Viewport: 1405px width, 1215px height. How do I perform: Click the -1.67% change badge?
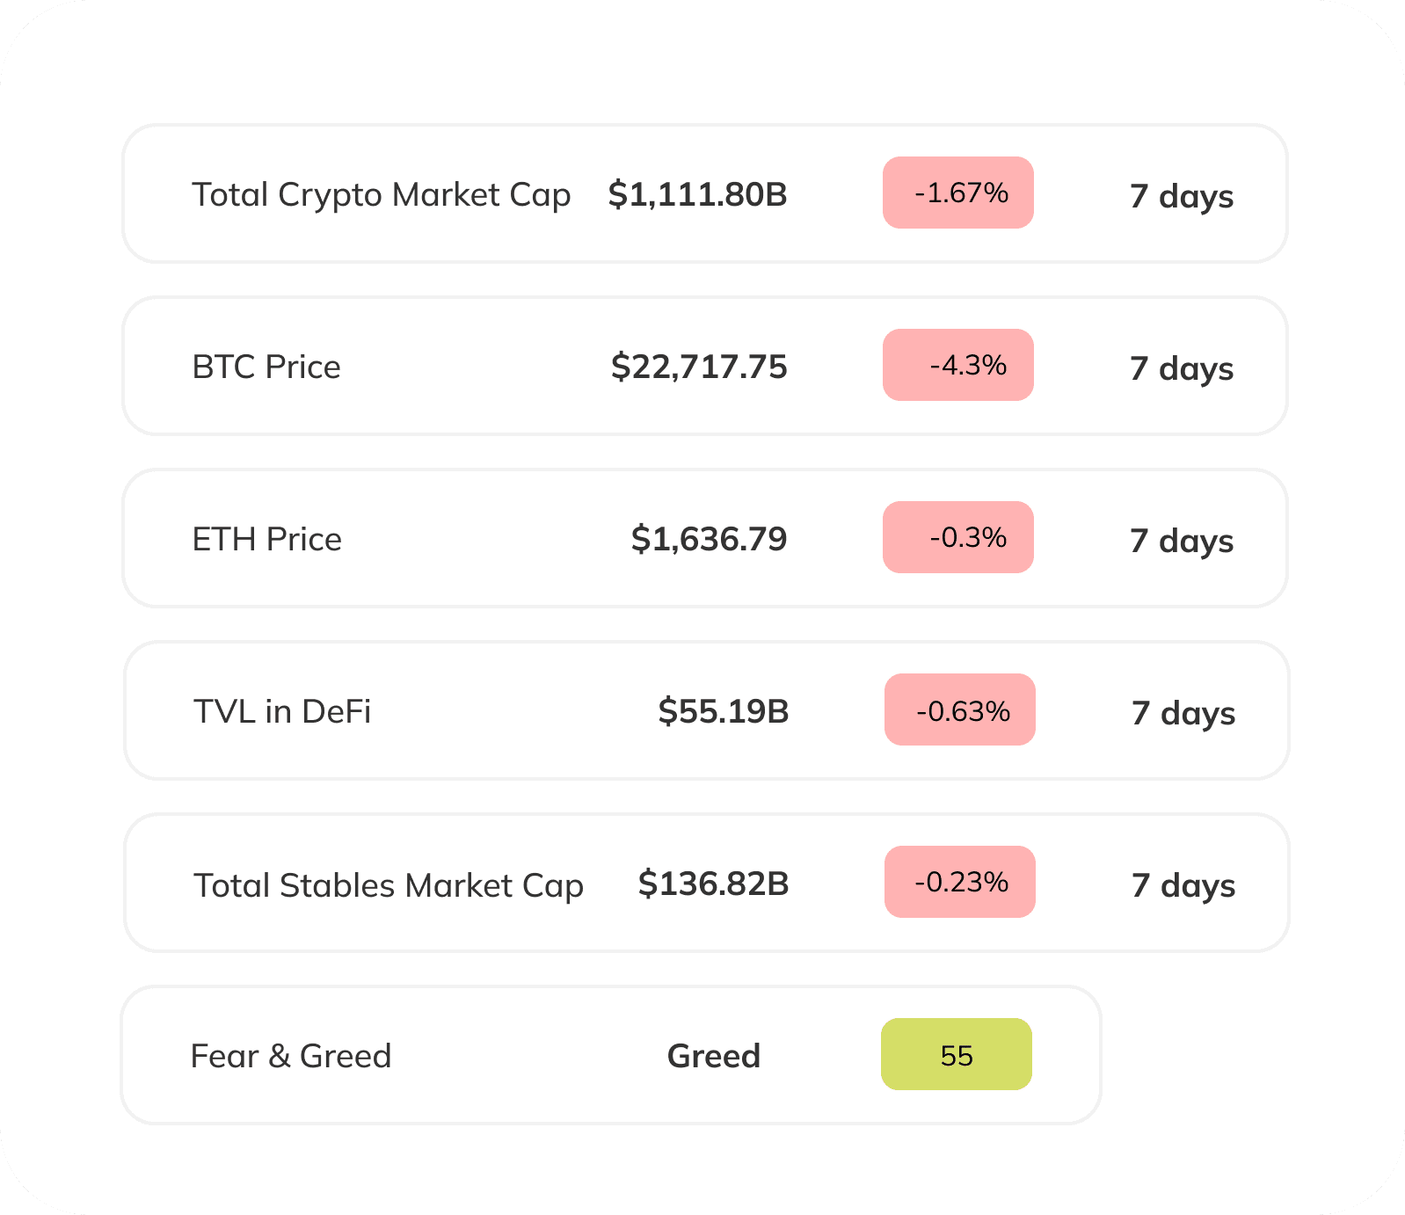(958, 193)
